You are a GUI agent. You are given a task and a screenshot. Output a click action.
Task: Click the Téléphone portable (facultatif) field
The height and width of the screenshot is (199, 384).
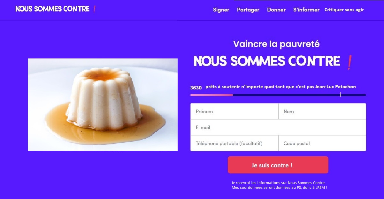coord(234,143)
